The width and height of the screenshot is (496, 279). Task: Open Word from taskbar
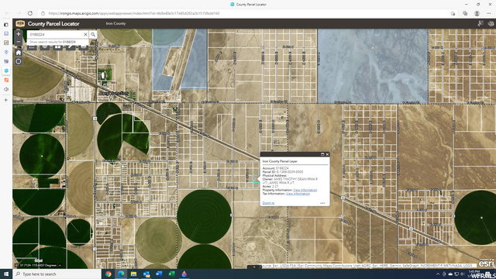tap(159, 274)
